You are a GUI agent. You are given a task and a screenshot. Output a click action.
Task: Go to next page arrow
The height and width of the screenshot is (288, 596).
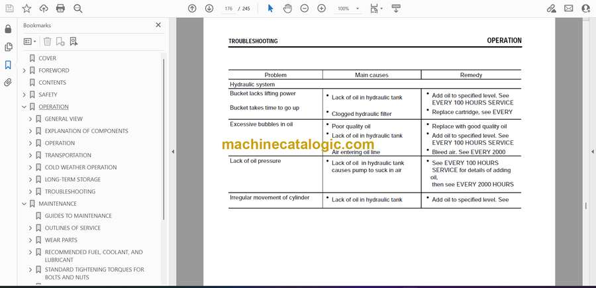tap(209, 9)
